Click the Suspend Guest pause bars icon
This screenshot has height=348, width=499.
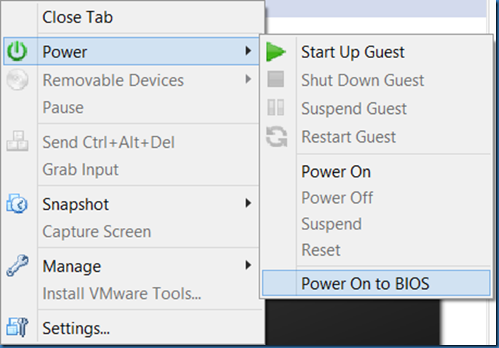pos(275,109)
